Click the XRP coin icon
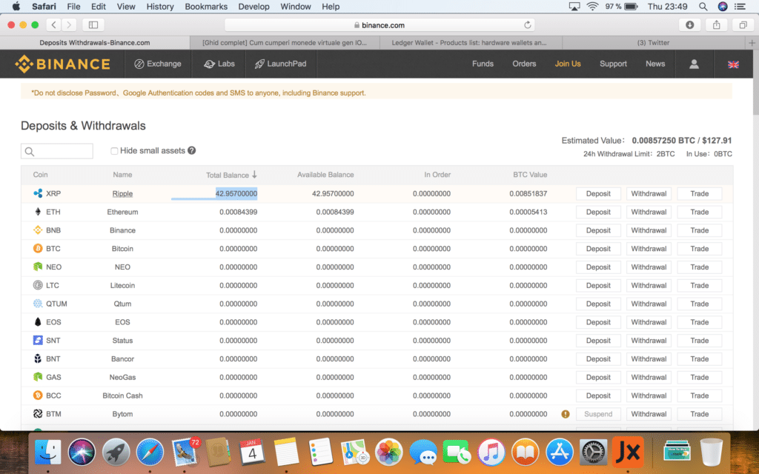This screenshot has height=474, width=759. click(x=38, y=193)
